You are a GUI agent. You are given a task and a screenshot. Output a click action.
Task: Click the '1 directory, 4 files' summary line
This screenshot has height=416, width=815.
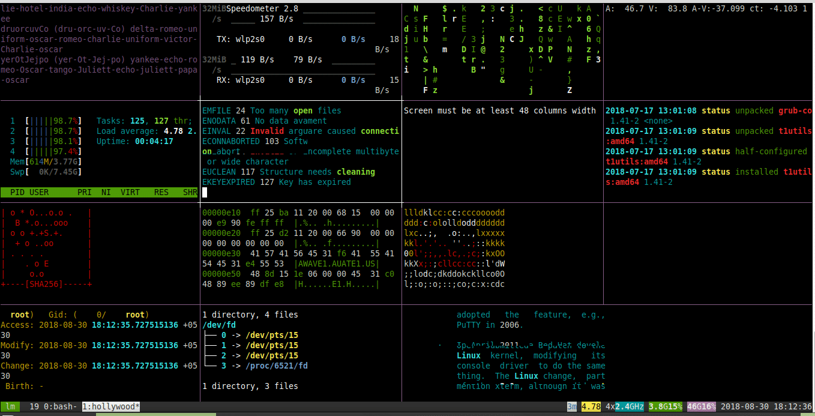click(250, 315)
